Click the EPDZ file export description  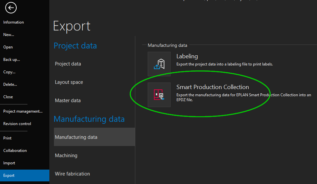pyautogui.click(x=243, y=97)
